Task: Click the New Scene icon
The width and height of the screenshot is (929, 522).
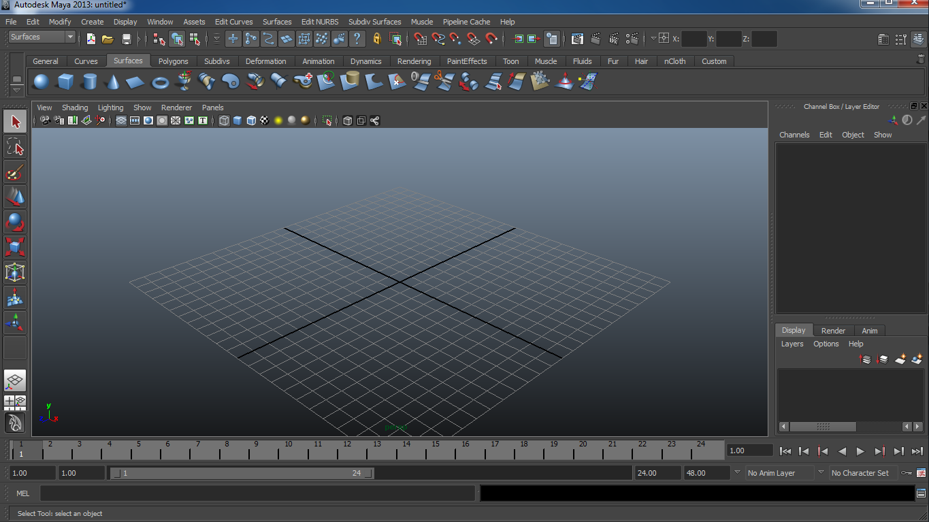Action: (x=91, y=39)
